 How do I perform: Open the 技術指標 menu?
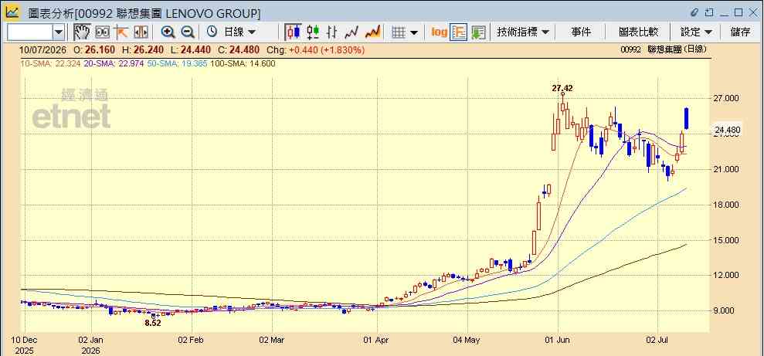(x=523, y=32)
